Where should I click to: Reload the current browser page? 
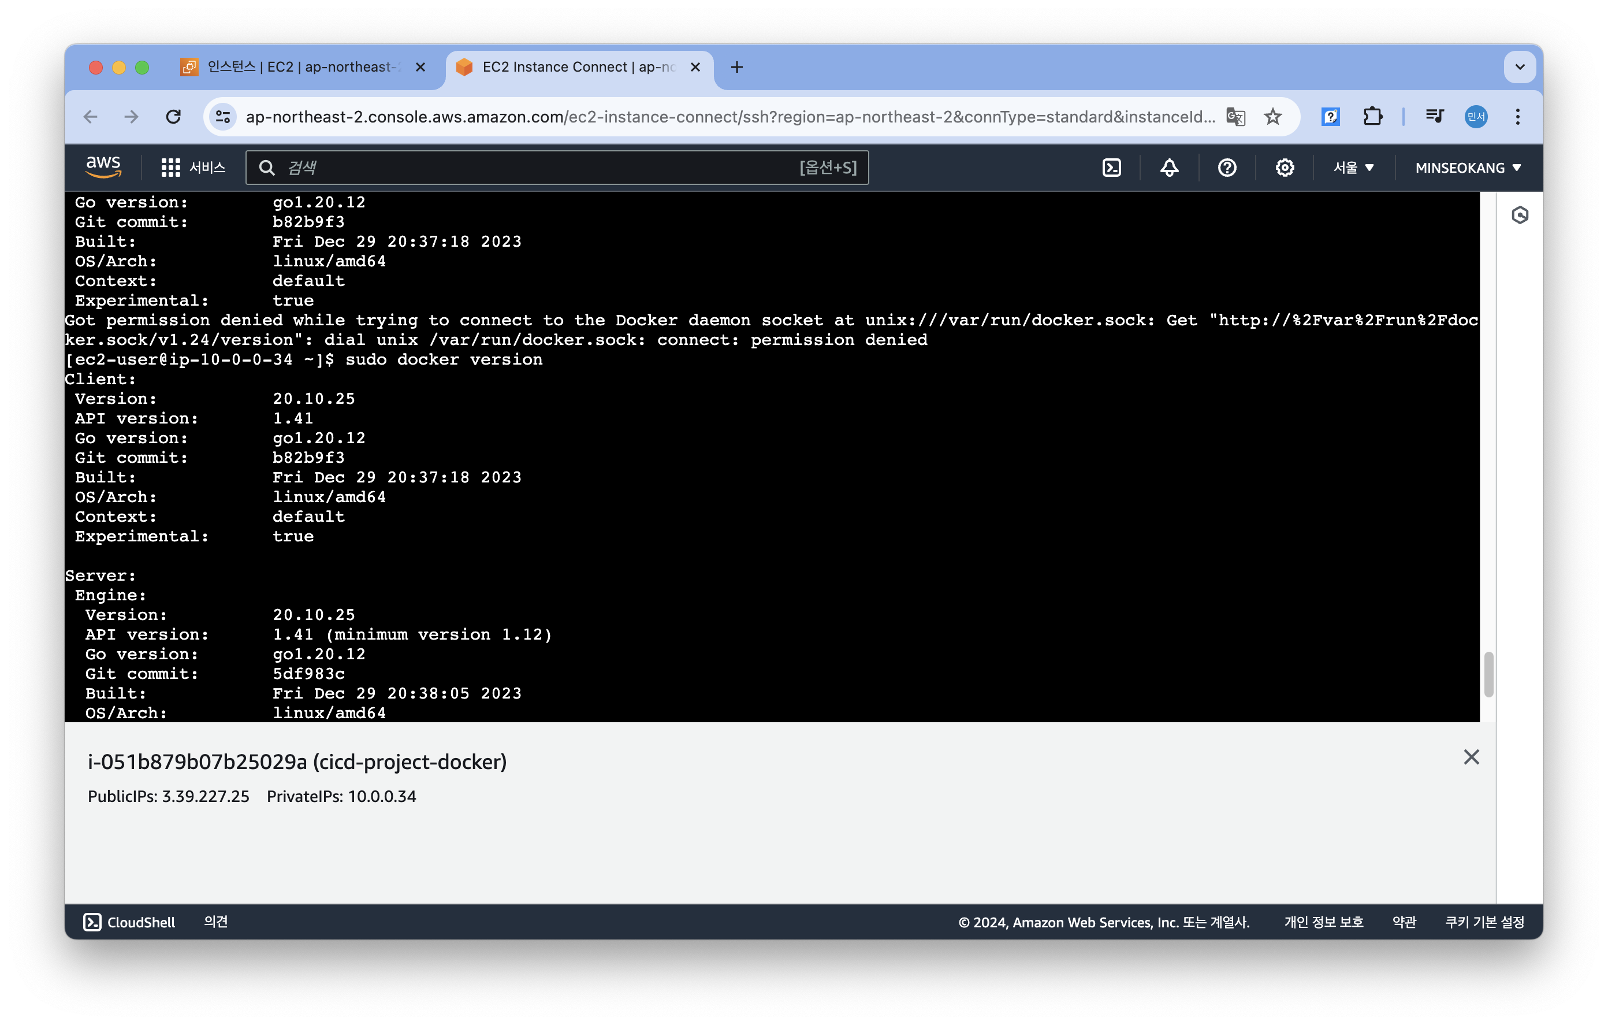click(x=174, y=117)
